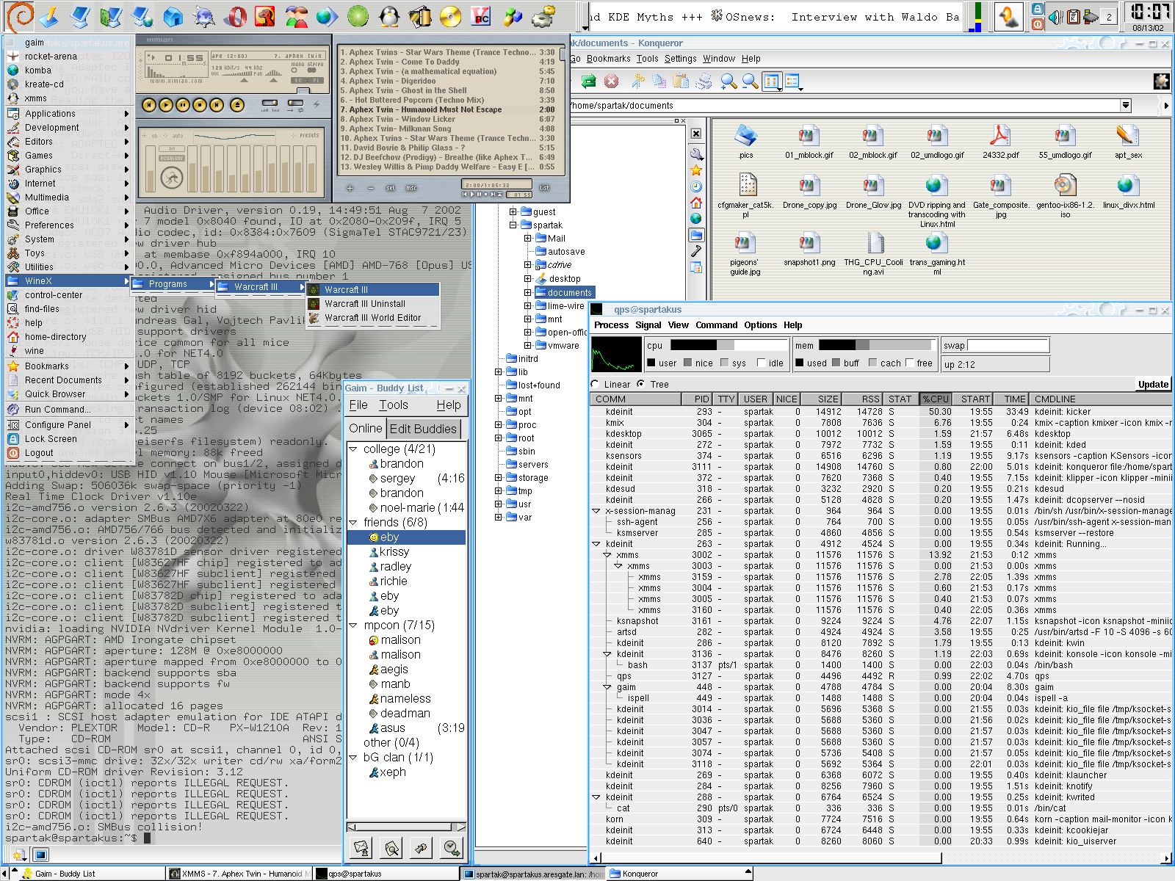Collapse the college buddy group
Viewport: 1175px width, 881px height.
[x=353, y=449]
